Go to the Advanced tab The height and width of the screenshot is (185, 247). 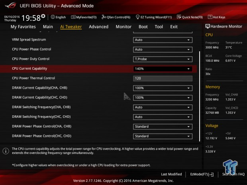coord(98,27)
